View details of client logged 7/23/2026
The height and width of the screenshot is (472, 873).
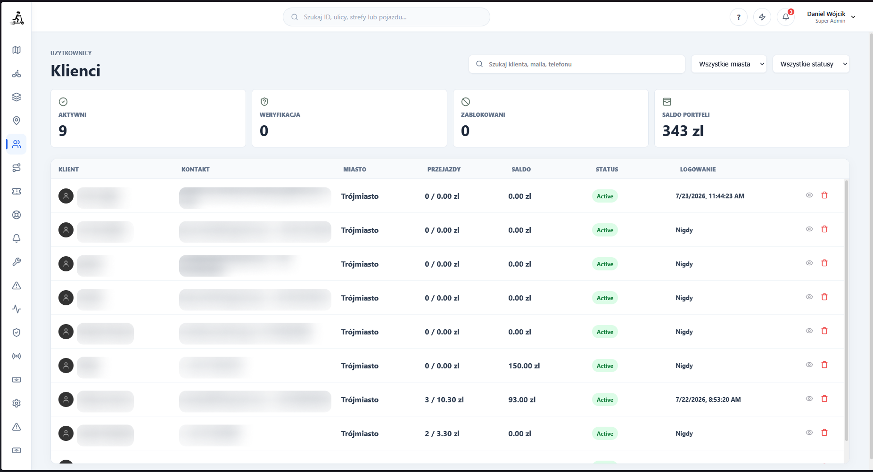[x=809, y=195]
